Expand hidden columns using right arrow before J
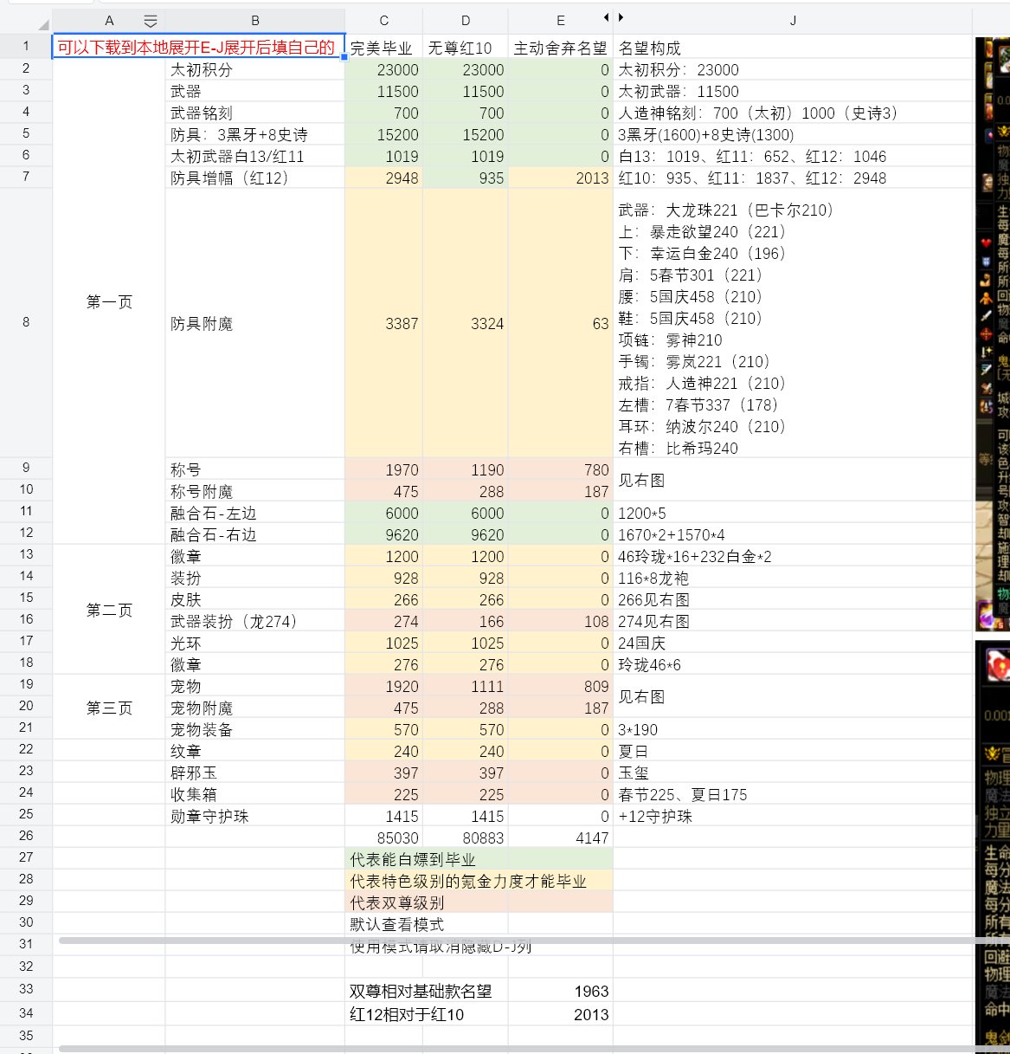This screenshot has width=1010, height=1054. [x=621, y=17]
